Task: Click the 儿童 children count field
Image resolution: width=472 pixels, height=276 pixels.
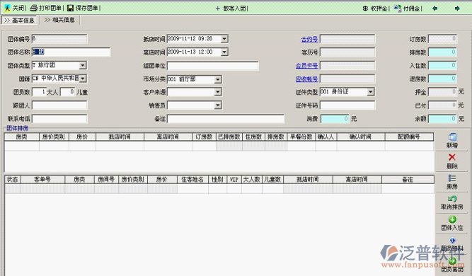Action: pos(67,92)
